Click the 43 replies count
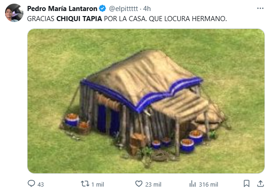Viewport: 270px width, 193px height. tap(40, 185)
